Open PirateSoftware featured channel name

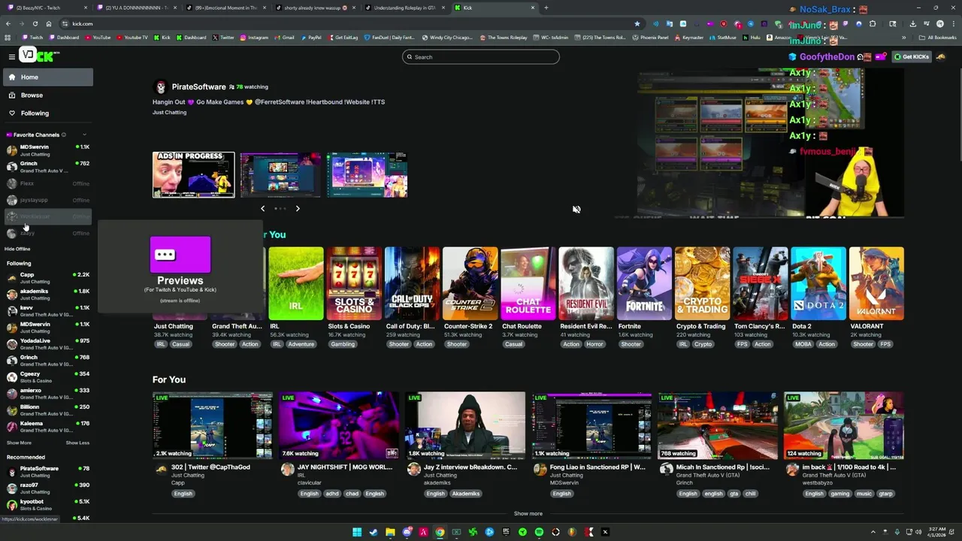tap(198, 87)
